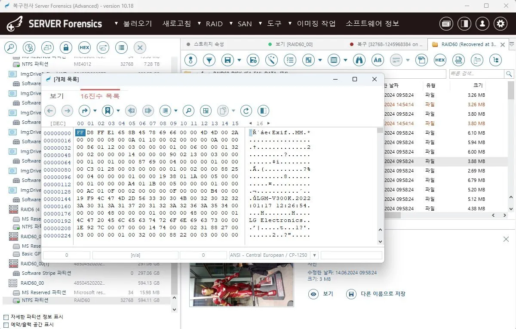Open the RAID menu
Screen dimensions: 516x329
point(214,24)
